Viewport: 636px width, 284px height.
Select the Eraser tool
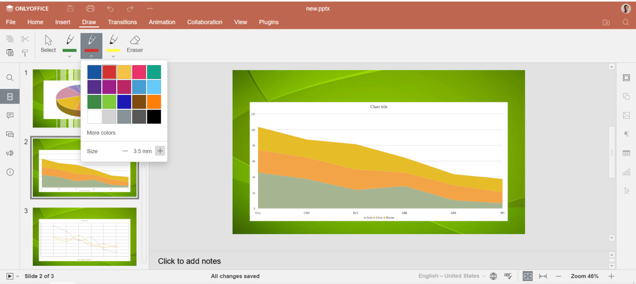pyautogui.click(x=135, y=44)
